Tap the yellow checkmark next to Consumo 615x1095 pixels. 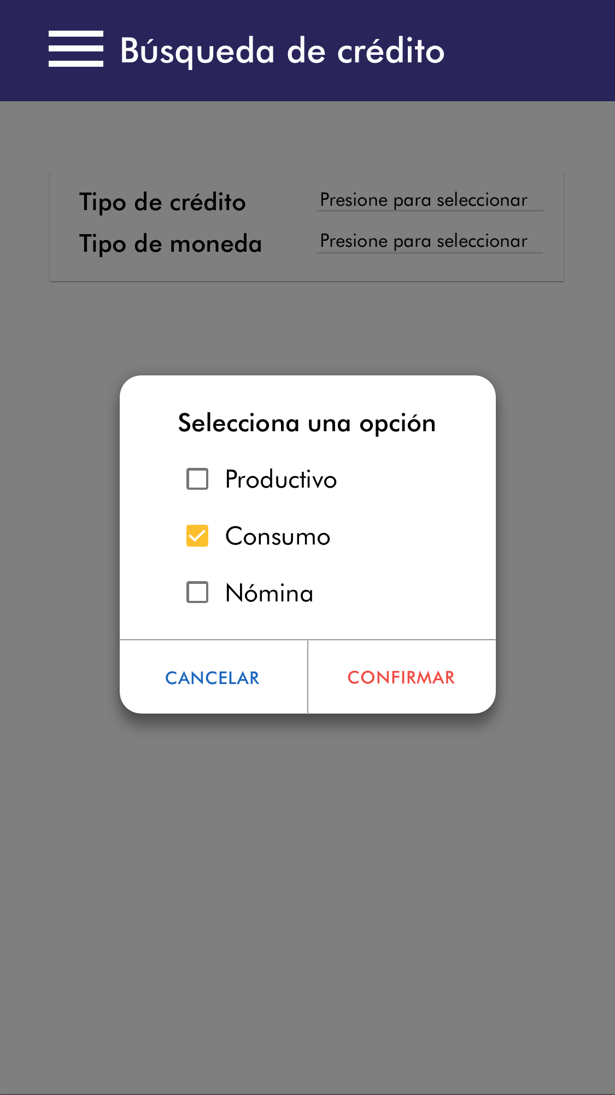(197, 536)
